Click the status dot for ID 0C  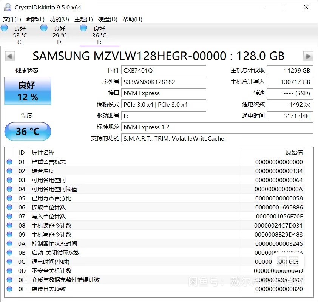(9, 262)
